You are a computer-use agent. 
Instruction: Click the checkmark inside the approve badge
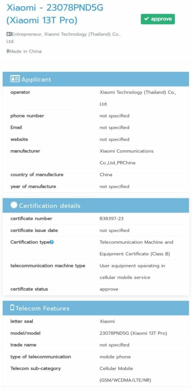[146, 19]
